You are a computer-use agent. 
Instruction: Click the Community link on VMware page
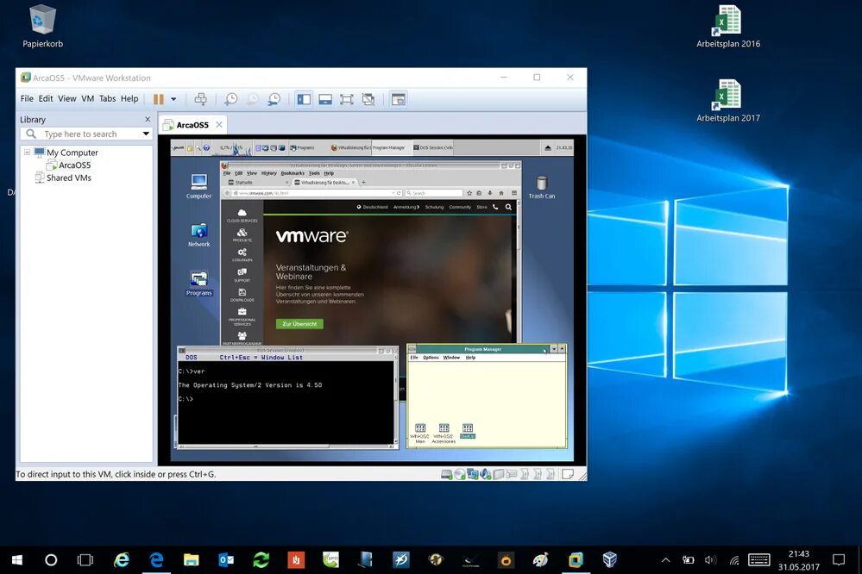point(460,207)
